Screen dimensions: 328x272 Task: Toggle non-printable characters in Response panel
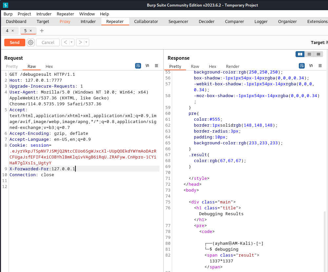pos(311,66)
